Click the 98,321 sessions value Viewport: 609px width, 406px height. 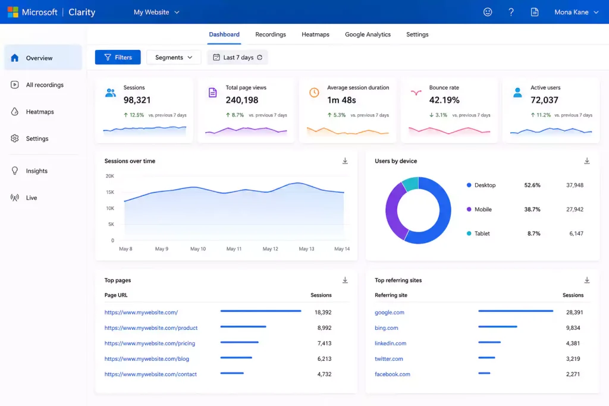point(137,100)
